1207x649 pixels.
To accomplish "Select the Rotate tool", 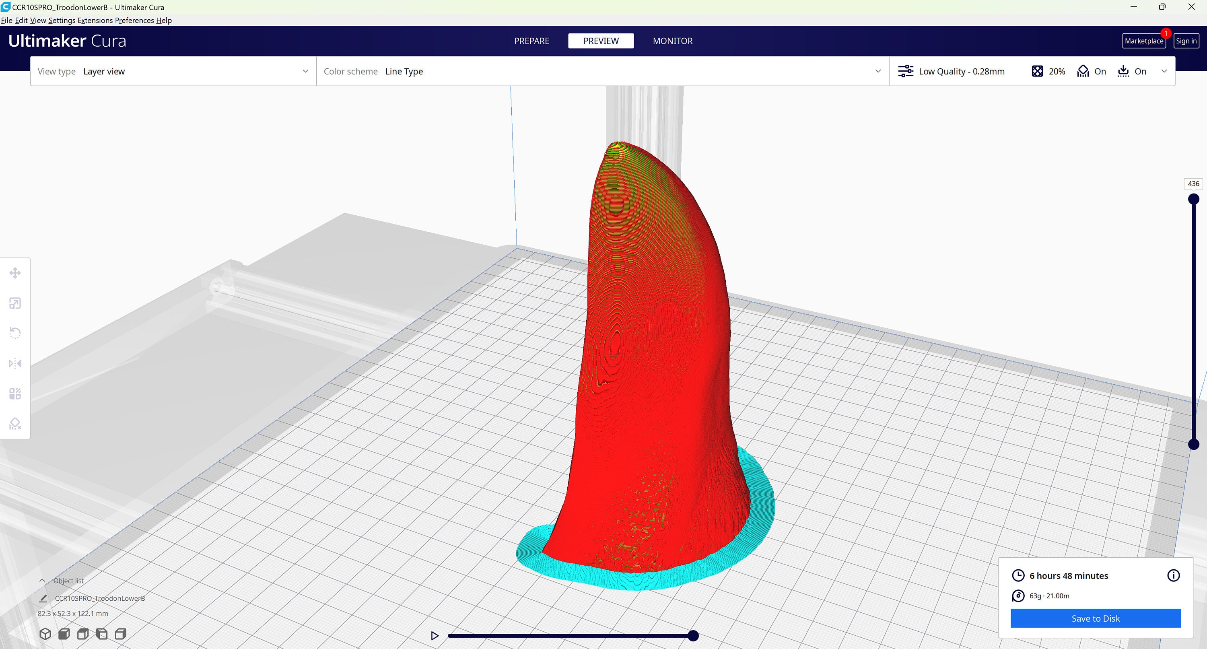I will 15,332.
